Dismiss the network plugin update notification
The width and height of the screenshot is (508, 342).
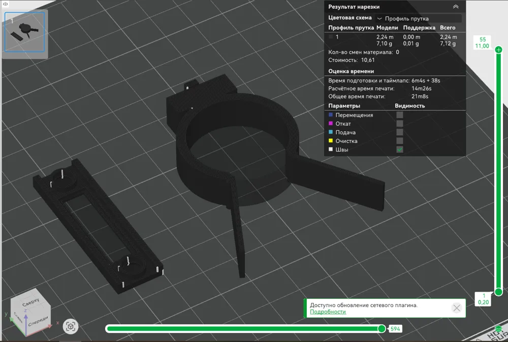pyautogui.click(x=457, y=308)
